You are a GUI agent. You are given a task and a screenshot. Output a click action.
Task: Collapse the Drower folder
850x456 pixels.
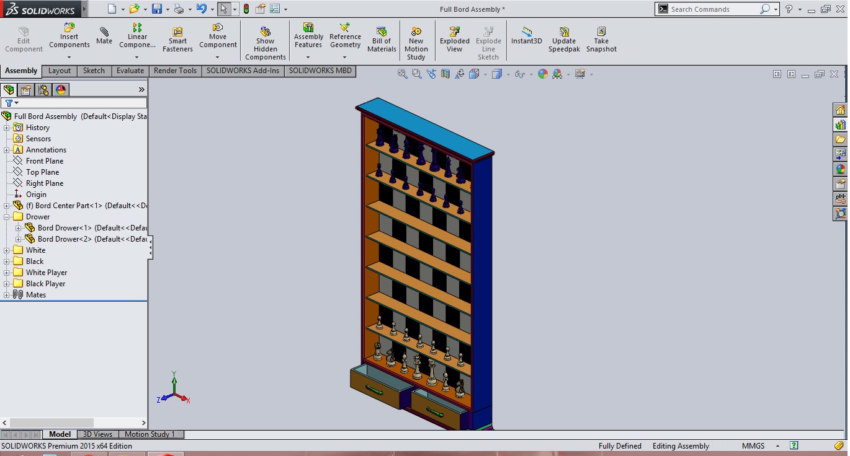point(7,217)
